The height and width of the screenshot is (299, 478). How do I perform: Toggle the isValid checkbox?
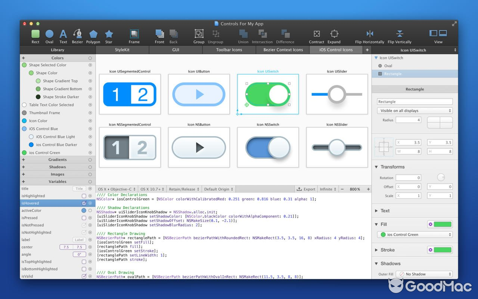click(x=84, y=276)
